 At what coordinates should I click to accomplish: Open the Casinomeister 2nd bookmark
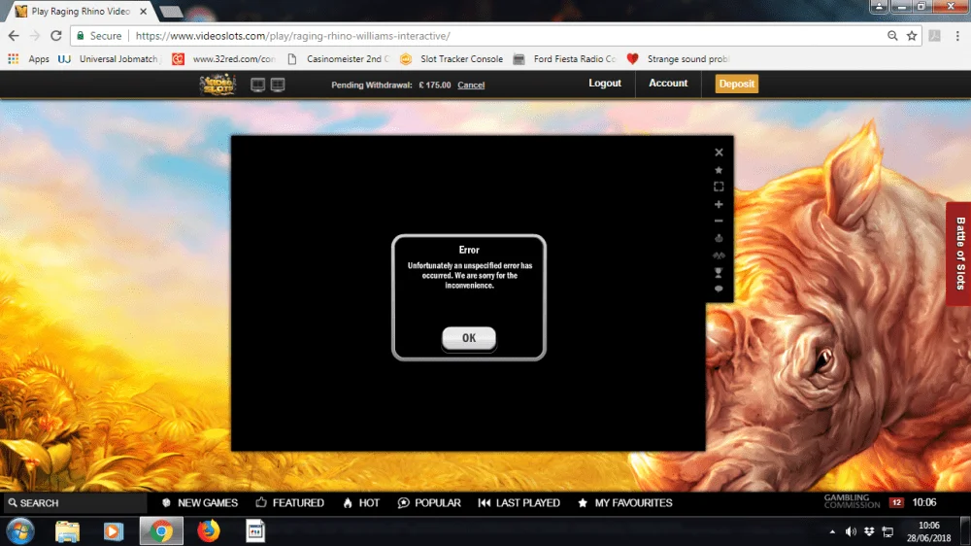coord(338,59)
